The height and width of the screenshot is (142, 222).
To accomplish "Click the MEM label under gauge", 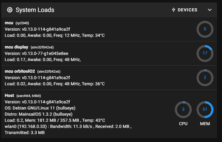I will pyautogui.click(x=205, y=124).
